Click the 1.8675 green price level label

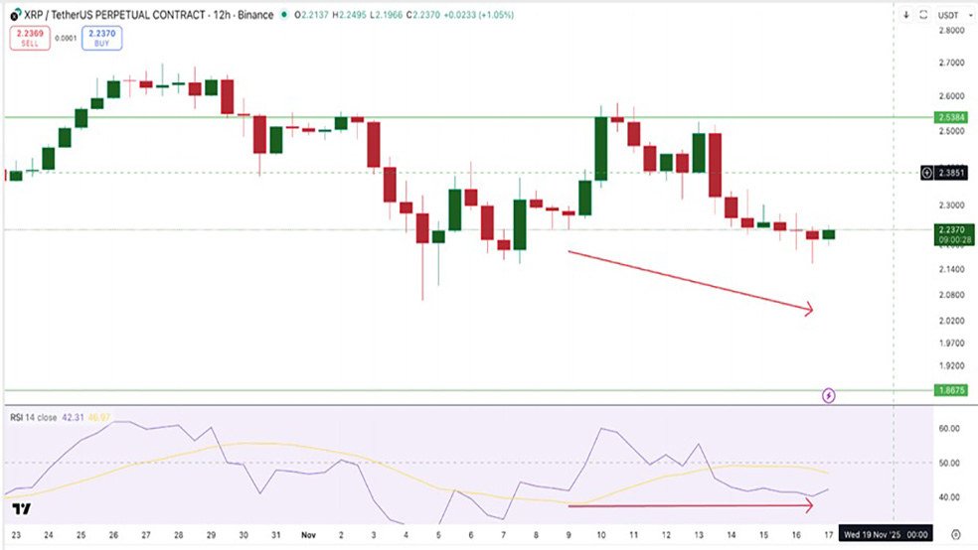coord(949,390)
